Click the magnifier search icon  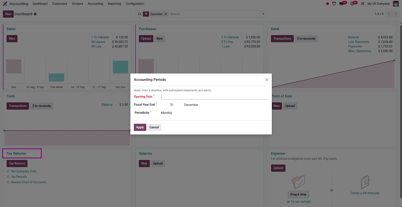(140, 14)
